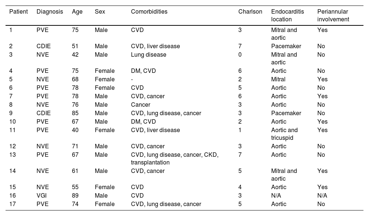Screen dimensions: 369x216
Task: Click the Diagnosis column header
Action: click(50, 12)
